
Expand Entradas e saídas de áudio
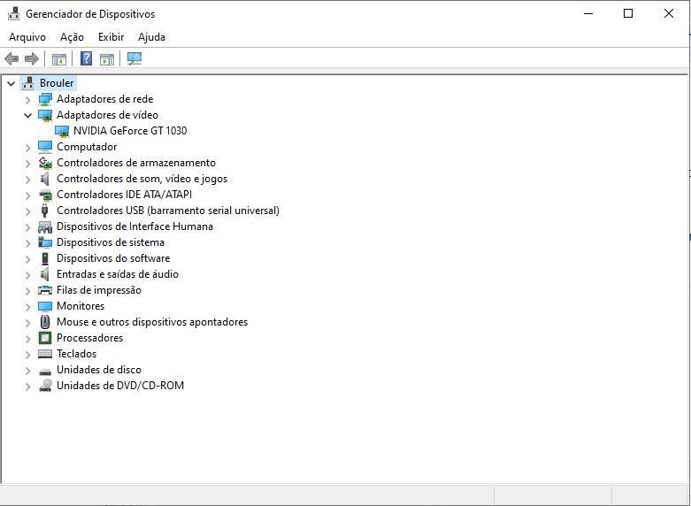coord(27,274)
